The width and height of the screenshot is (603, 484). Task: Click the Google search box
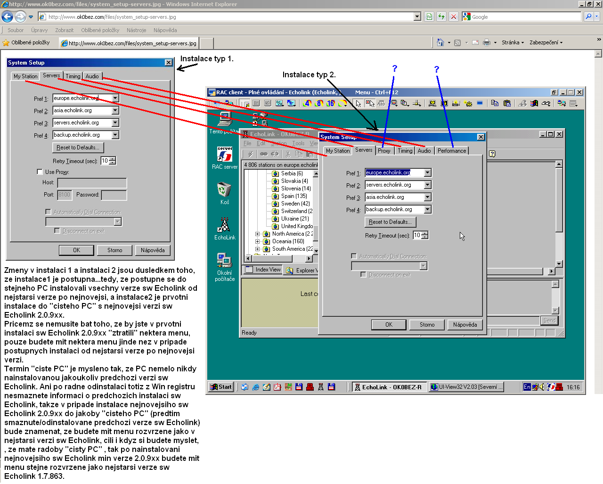pos(522,16)
